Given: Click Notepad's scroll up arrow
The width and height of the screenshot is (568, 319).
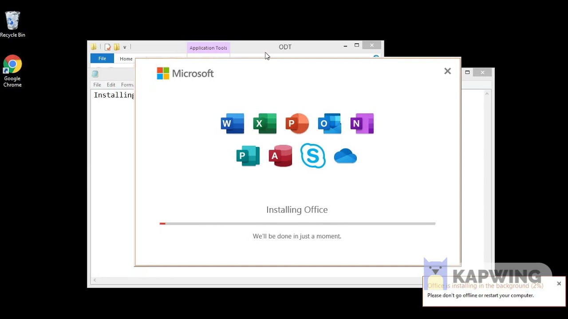Looking at the screenshot, I should pyautogui.click(x=487, y=94).
